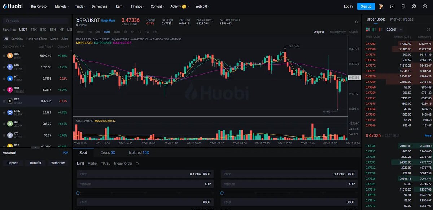Switch chart to Original view
The image size is (433, 210).
pos(319,32)
